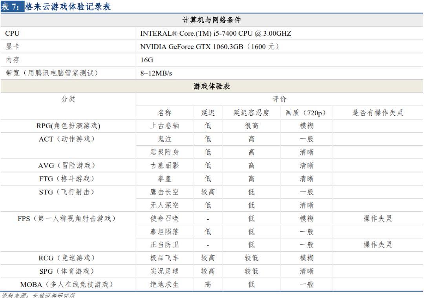
Task: Select '高' latency in the 绝地求生 row
Action: (x=208, y=284)
